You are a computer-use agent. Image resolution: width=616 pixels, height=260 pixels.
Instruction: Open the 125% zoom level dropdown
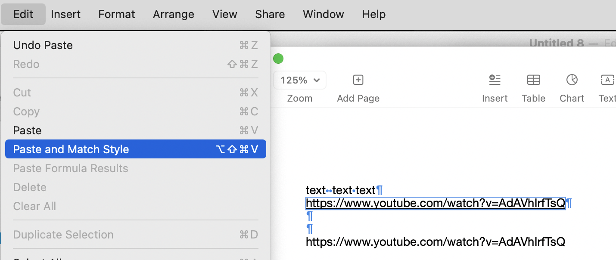(299, 80)
